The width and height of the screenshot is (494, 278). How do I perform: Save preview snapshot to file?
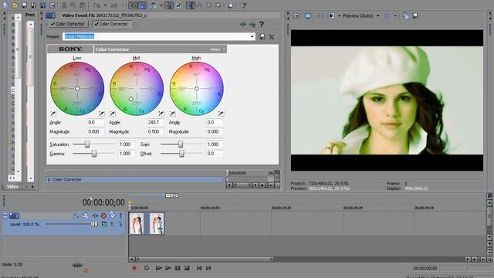[x=415, y=15]
